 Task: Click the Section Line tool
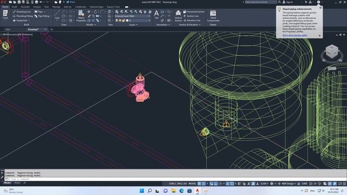(x=191, y=16)
